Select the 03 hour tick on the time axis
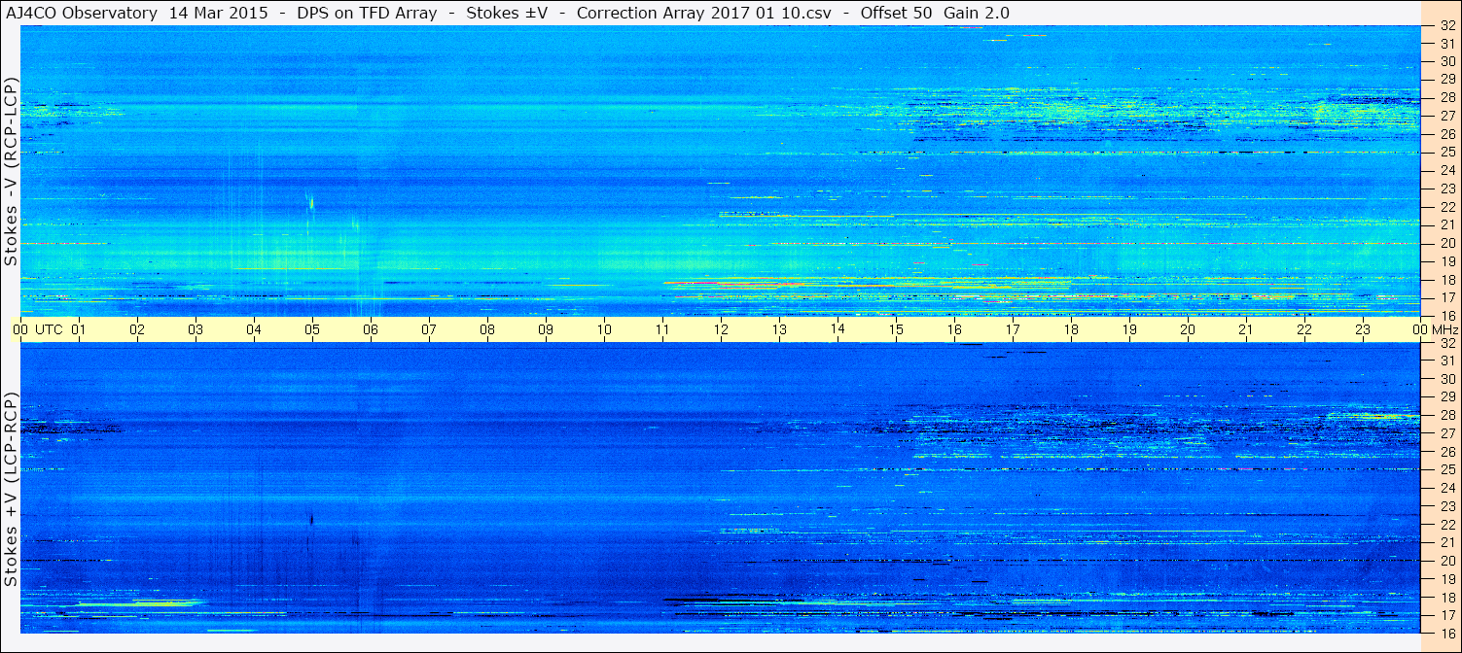Viewport: 1462px width, 653px height. coord(196,329)
